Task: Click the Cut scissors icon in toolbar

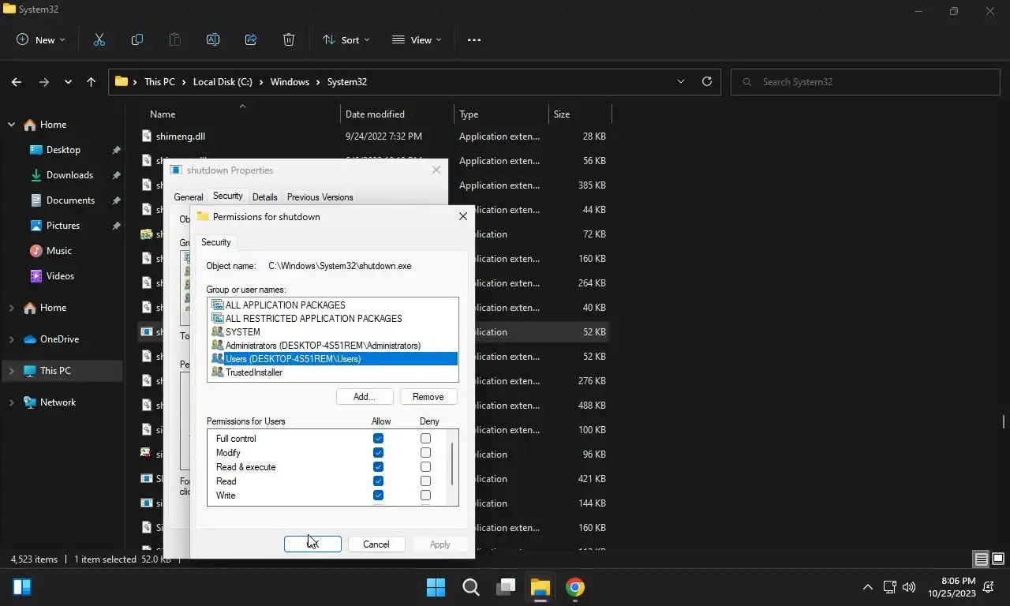Action: [x=99, y=39]
